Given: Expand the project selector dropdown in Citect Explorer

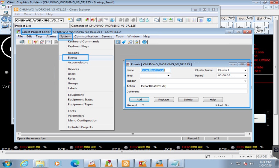Looking at the screenshot, I should (x=61, y=20).
